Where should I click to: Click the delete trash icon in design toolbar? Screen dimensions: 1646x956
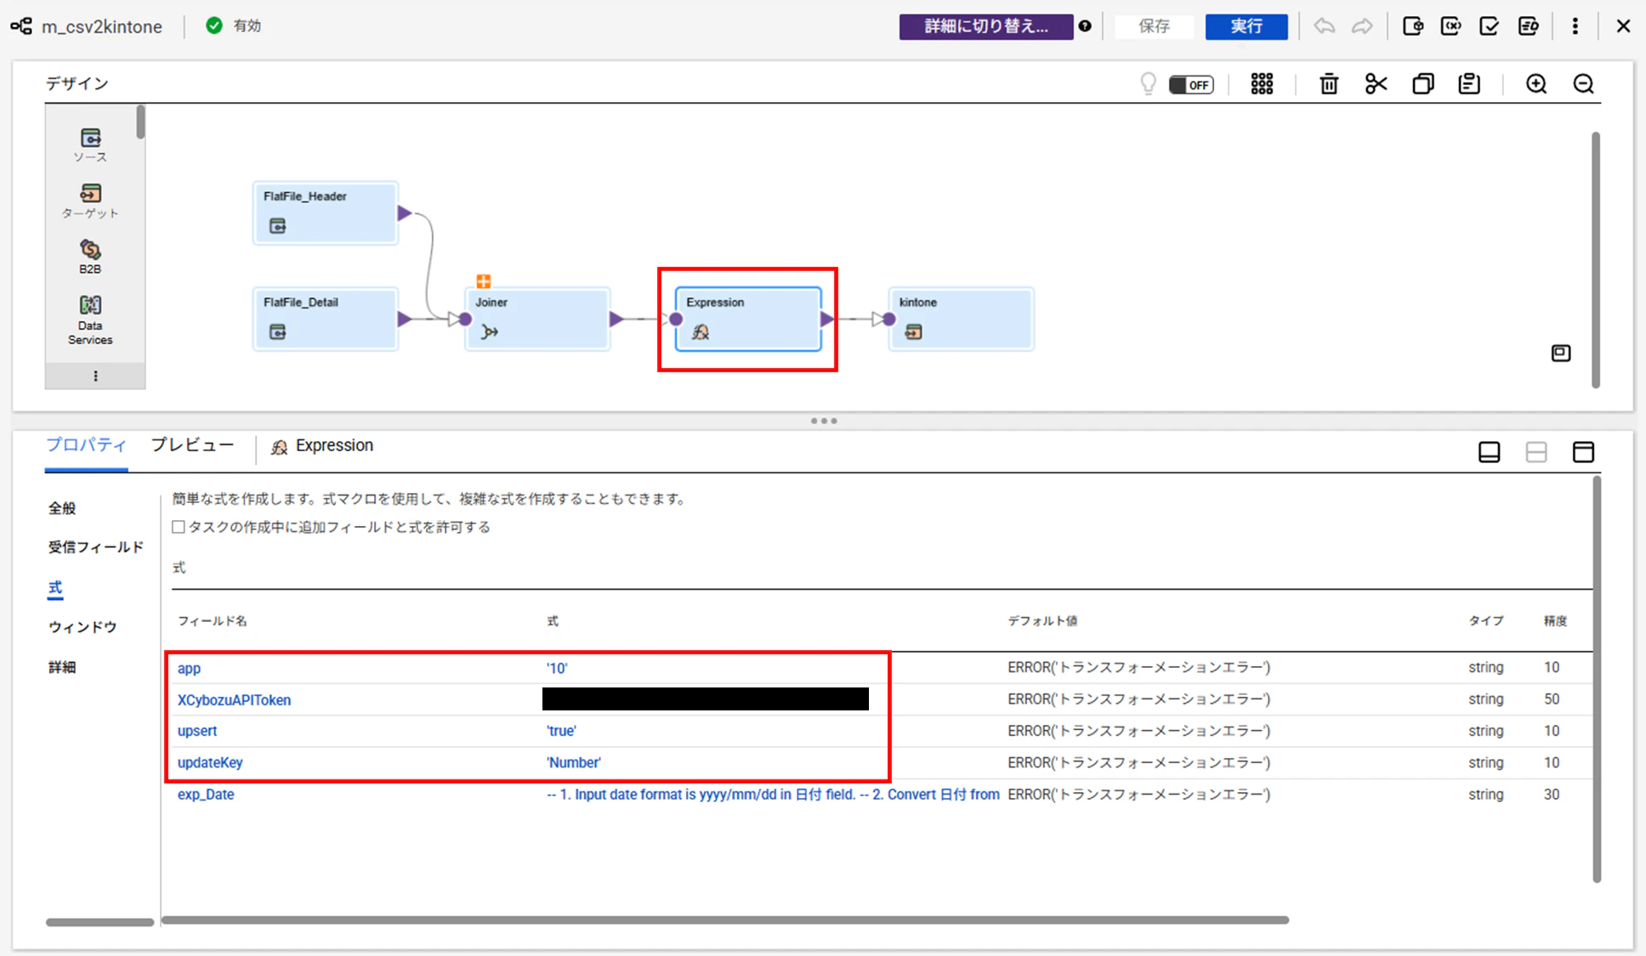click(1329, 84)
